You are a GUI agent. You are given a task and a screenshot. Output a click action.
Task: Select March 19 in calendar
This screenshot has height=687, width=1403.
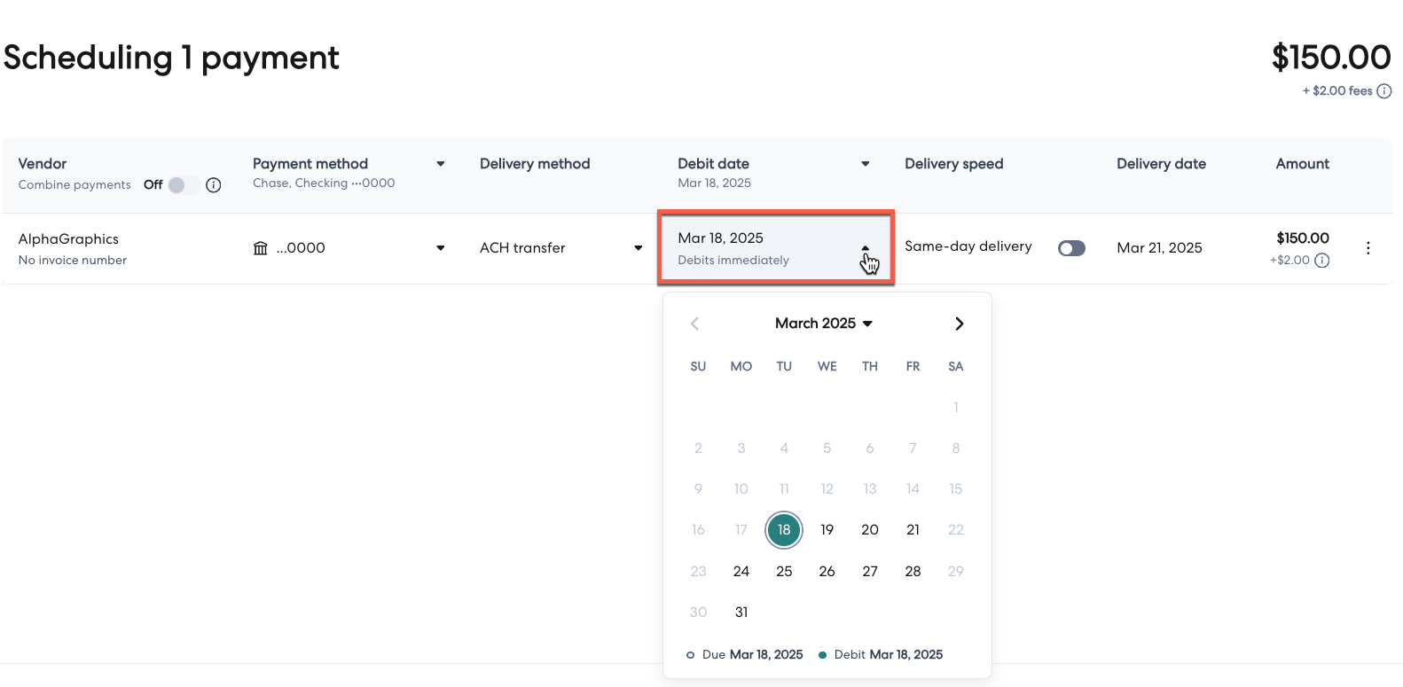(x=827, y=530)
